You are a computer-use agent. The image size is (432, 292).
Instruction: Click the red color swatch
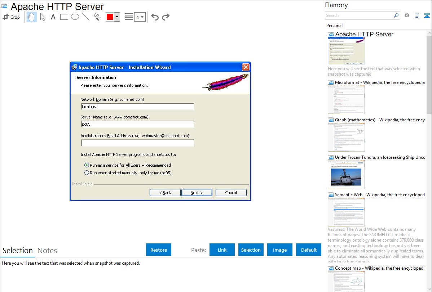[110, 17]
